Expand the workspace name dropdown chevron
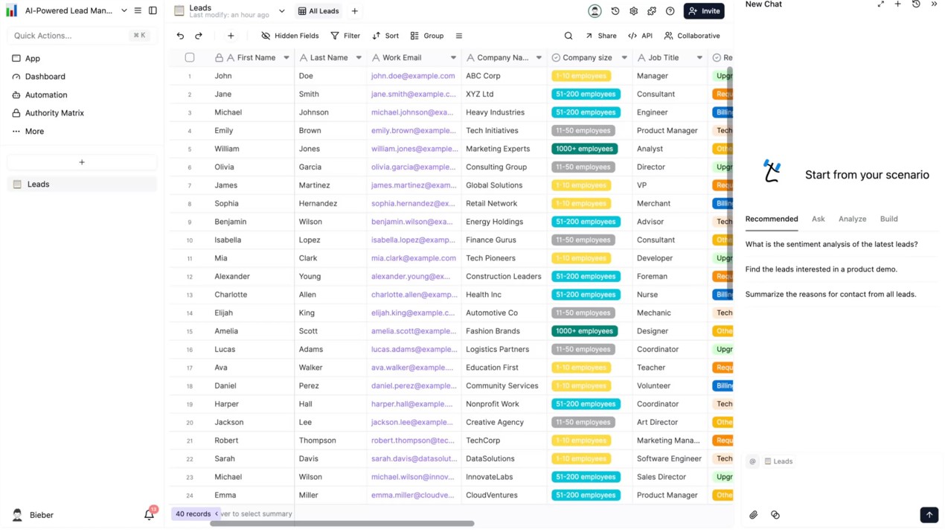This screenshot has height=532, width=945. tap(124, 11)
